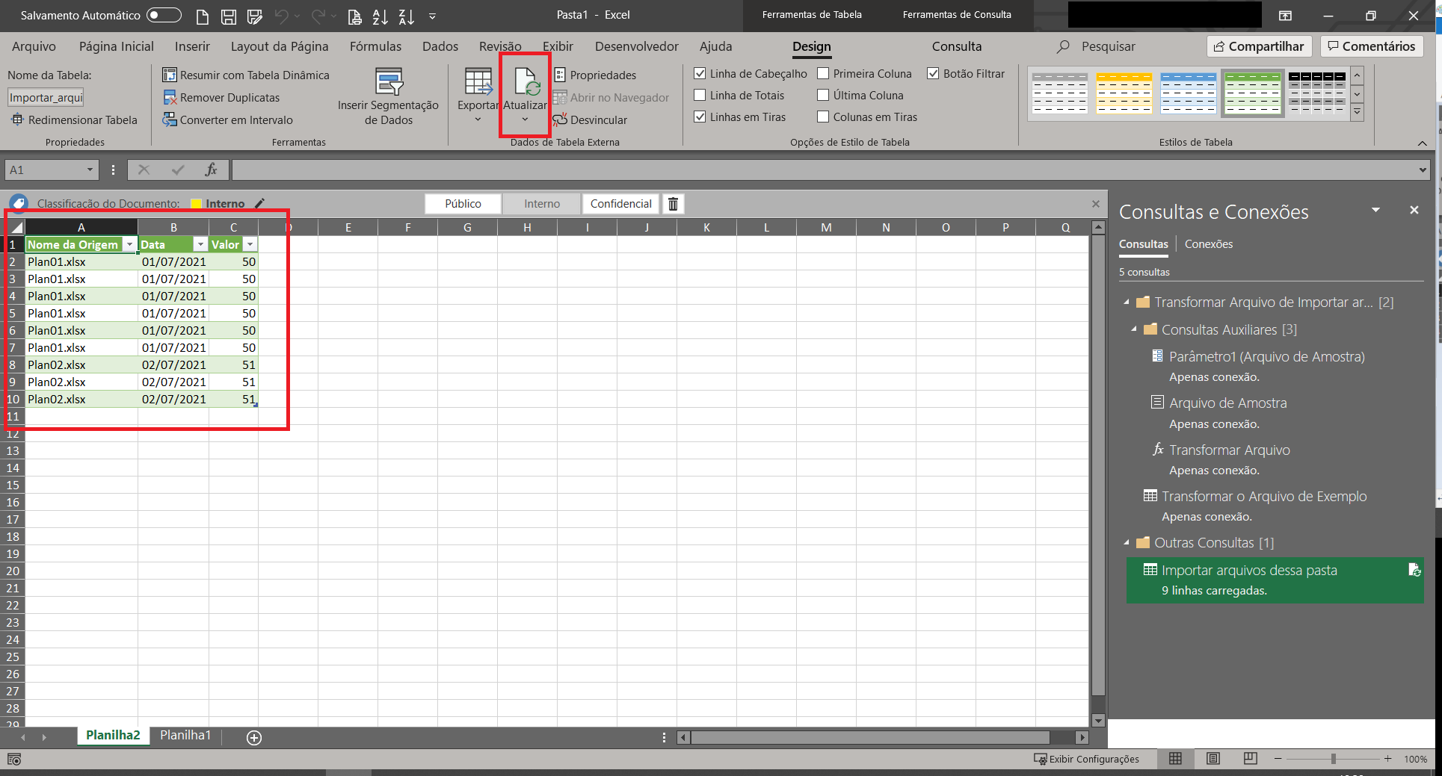The height and width of the screenshot is (776, 1442).
Task: Click the Nome da Tabela input field
Action: [46, 97]
